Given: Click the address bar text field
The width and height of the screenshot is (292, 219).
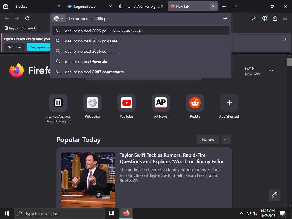Looking at the screenshot, I should pos(143,19).
